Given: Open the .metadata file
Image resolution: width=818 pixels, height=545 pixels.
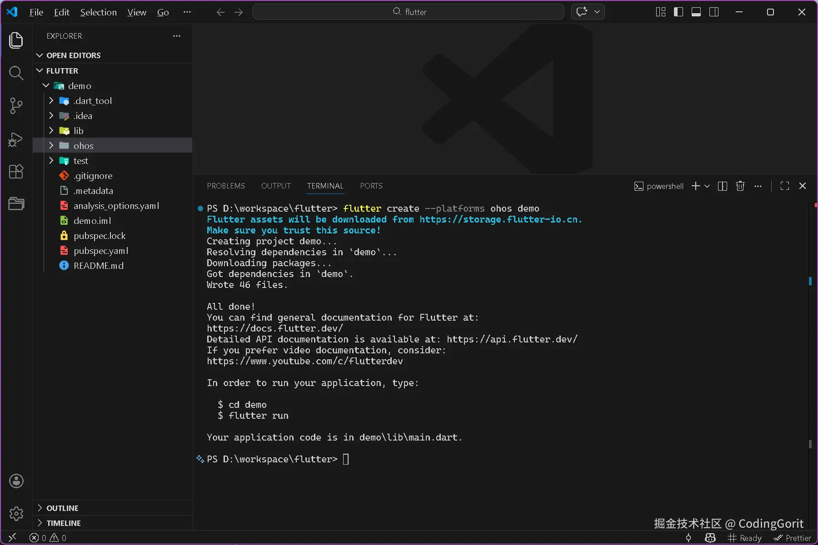Looking at the screenshot, I should 114,191.
